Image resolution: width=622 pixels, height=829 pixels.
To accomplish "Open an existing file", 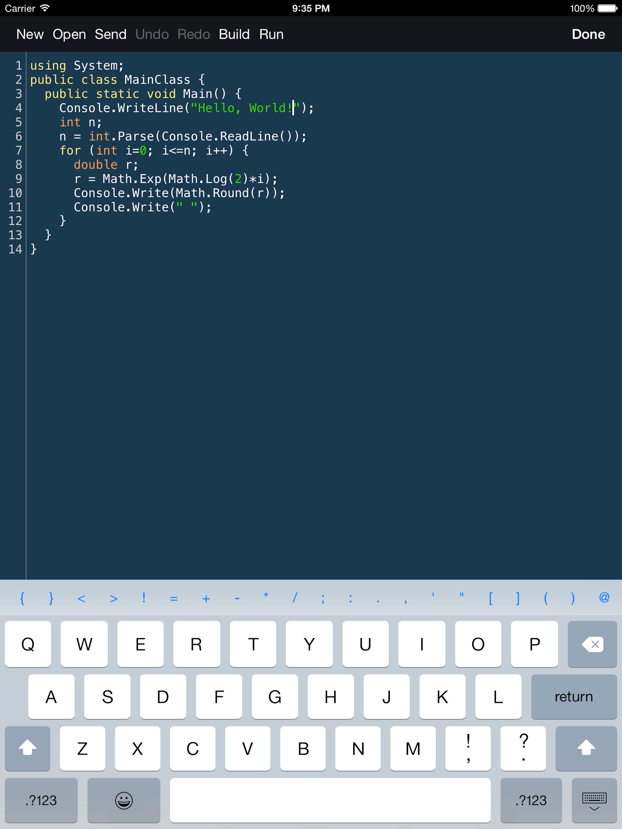I will coord(69,35).
